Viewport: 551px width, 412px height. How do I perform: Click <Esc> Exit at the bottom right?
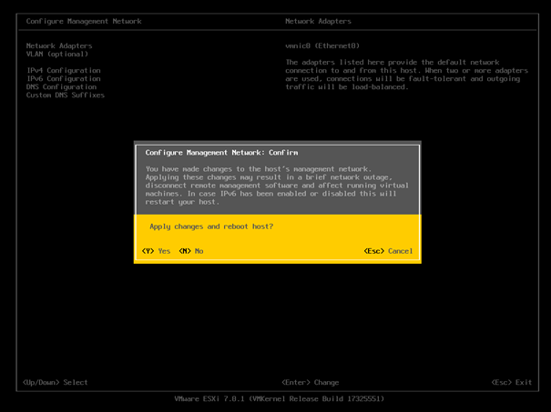pos(511,382)
